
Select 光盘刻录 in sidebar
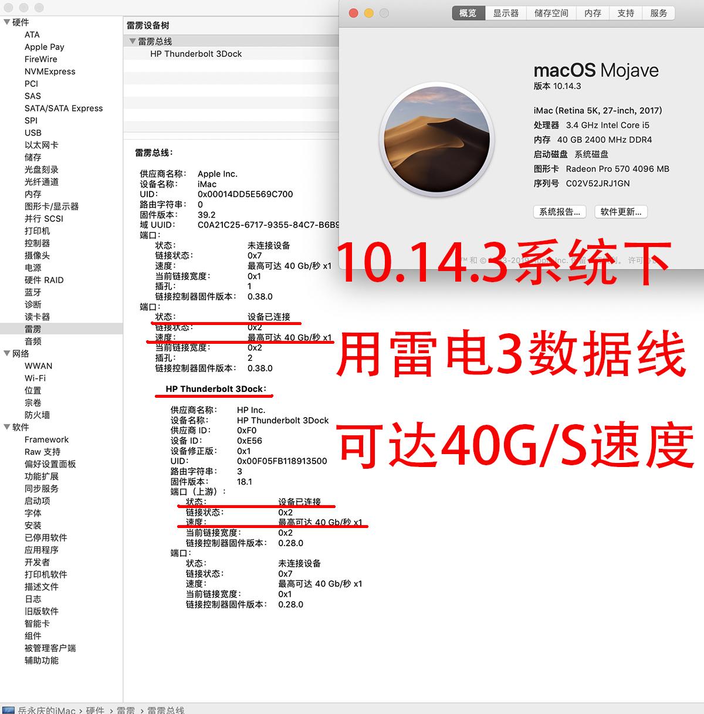42,170
